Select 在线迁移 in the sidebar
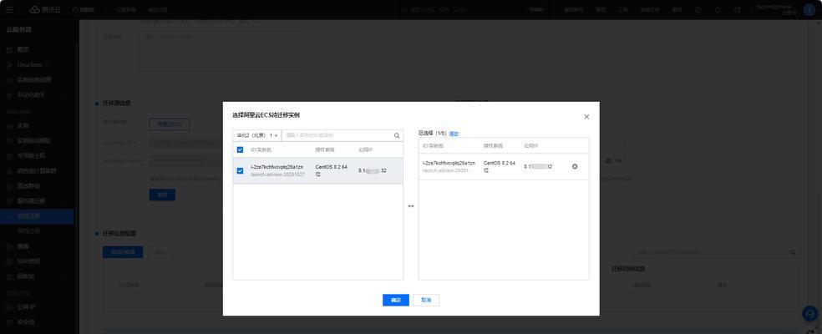Image resolution: width=822 pixels, height=334 pixels. click(x=29, y=216)
